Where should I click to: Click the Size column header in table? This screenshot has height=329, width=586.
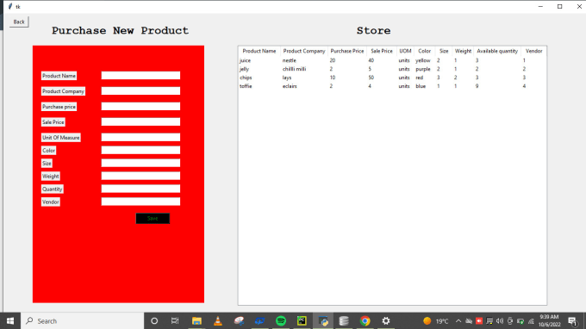(444, 51)
